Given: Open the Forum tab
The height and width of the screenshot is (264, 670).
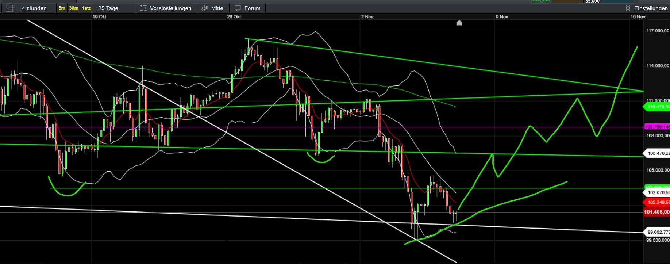Looking at the screenshot, I should click(252, 8).
